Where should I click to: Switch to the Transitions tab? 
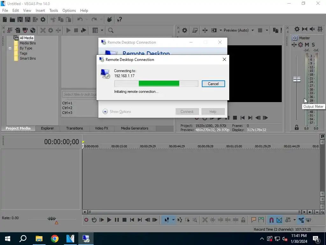(74, 128)
